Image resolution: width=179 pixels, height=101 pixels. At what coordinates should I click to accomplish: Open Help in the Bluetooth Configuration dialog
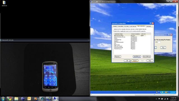click(150, 61)
